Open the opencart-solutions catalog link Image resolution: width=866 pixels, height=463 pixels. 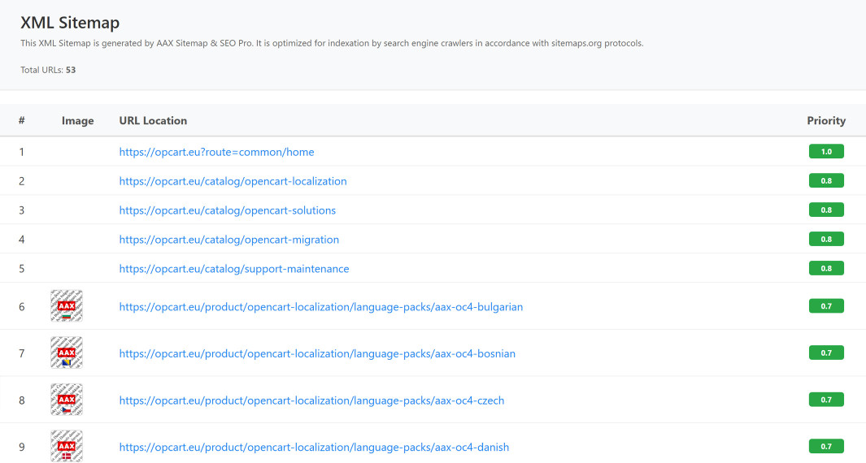(227, 210)
